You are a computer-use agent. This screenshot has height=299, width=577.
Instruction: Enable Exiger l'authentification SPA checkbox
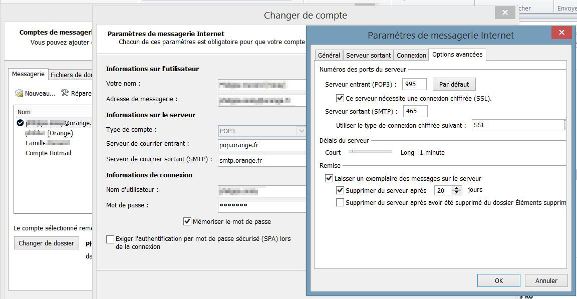(110, 239)
